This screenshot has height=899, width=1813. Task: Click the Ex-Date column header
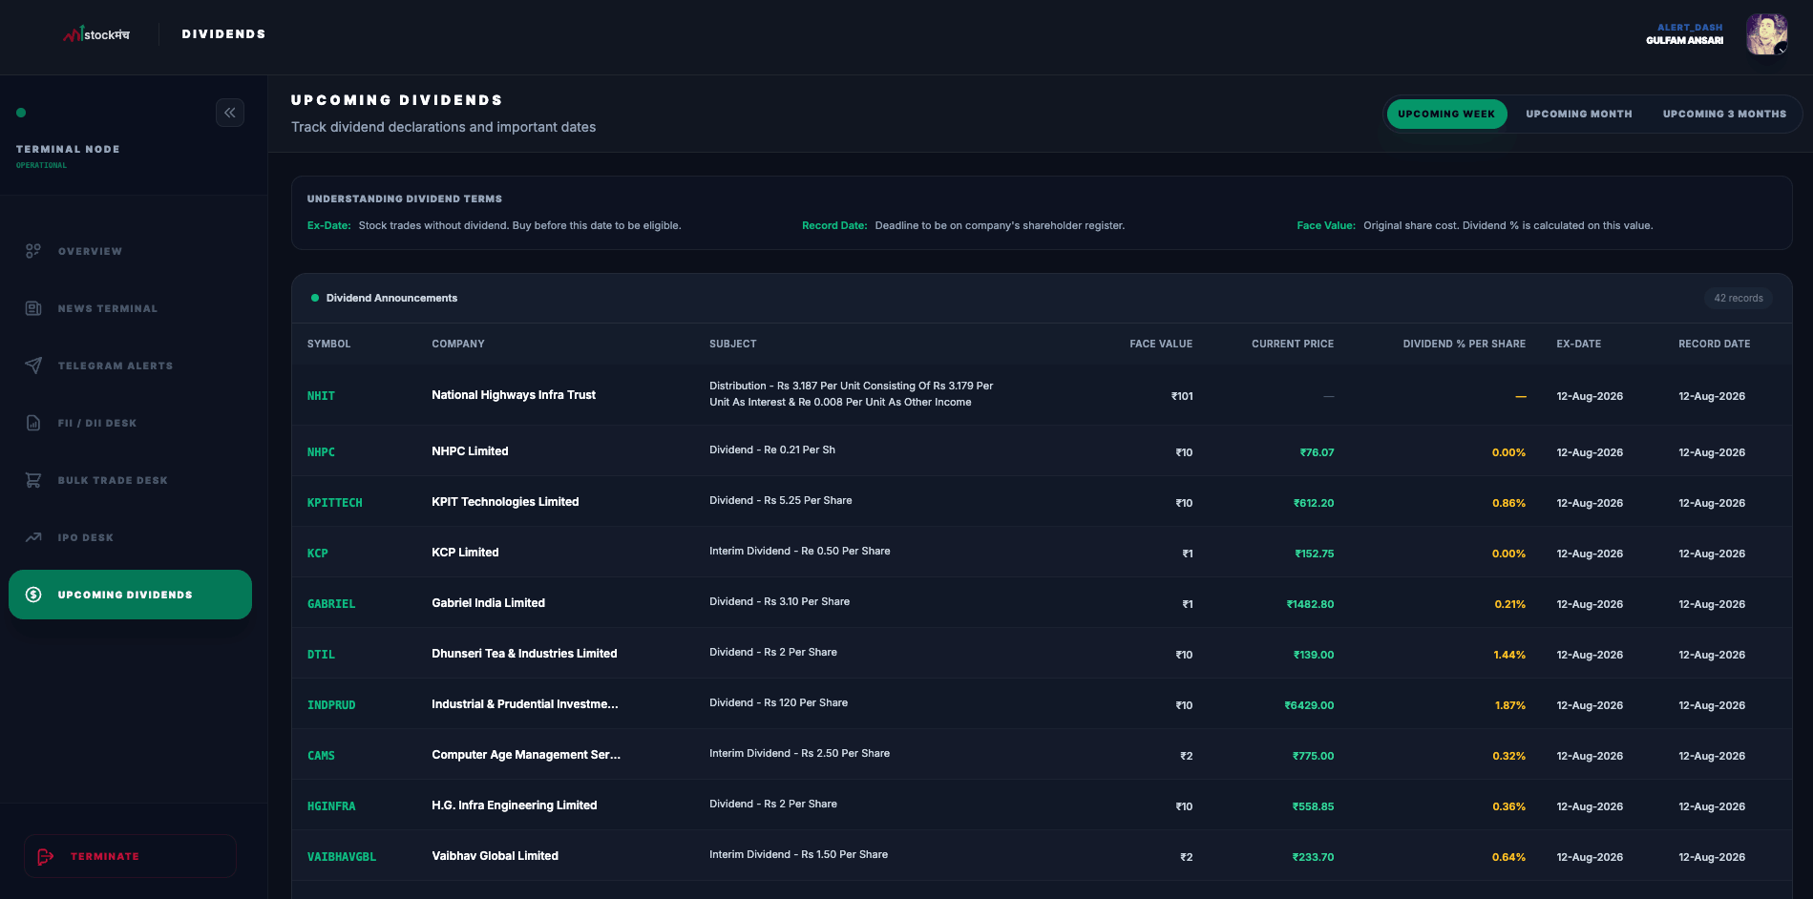(1579, 344)
